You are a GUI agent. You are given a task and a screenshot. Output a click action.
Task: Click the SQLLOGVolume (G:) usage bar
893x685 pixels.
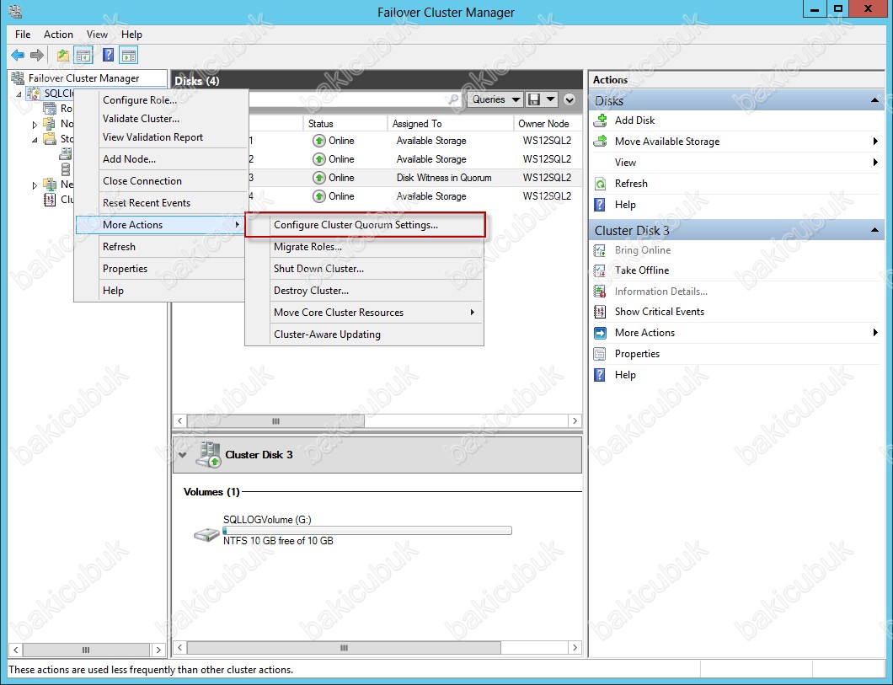pos(366,531)
